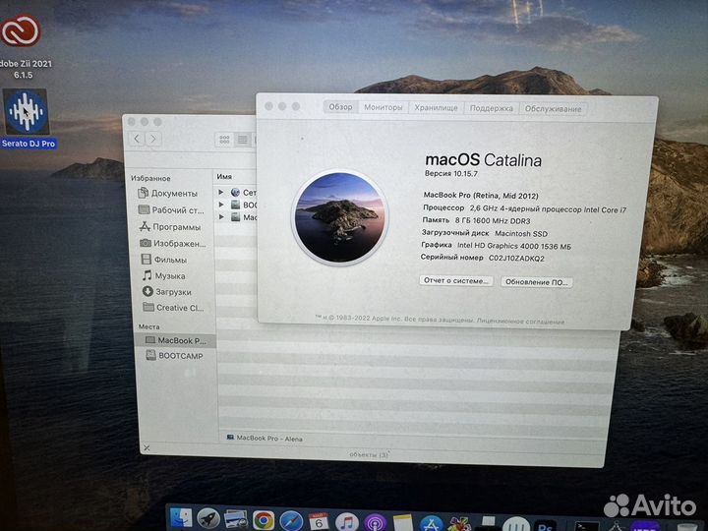Viewport: 708px width, 531px height.
Task: Go forward in the Finder window
Action: coord(153,139)
